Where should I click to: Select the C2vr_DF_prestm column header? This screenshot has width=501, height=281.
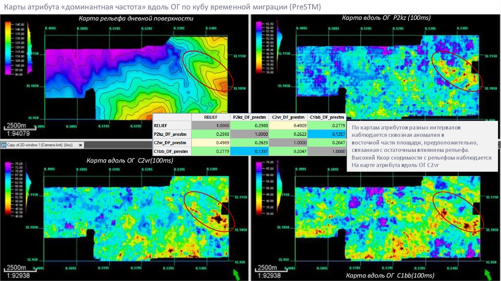click(x=288, y=117)
